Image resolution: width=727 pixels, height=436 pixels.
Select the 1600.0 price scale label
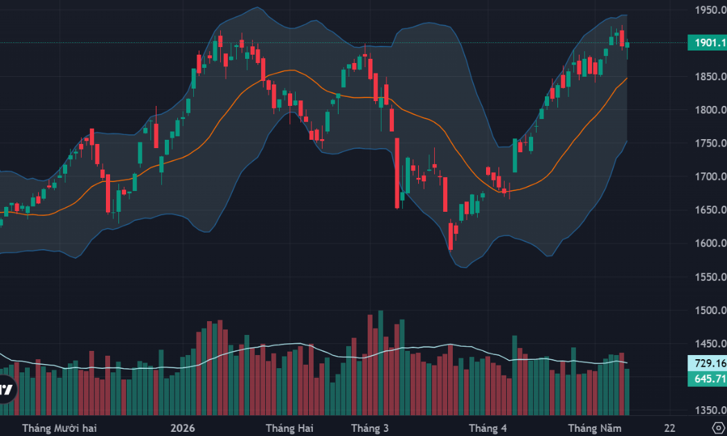tap(710, 243)
